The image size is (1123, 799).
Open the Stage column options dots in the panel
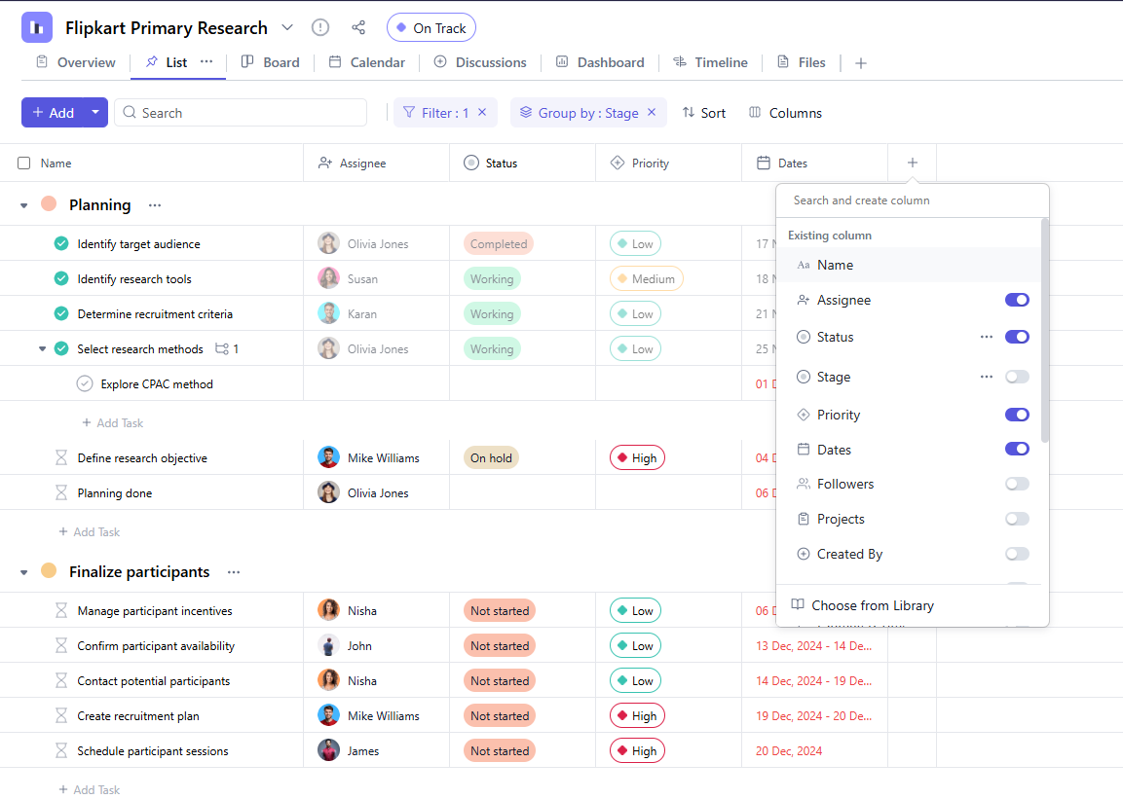pos(987,377)
